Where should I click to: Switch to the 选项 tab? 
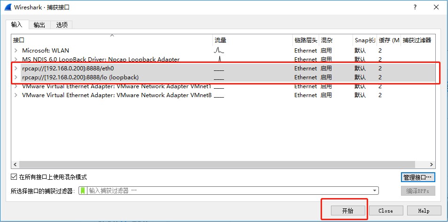(62, 25)
